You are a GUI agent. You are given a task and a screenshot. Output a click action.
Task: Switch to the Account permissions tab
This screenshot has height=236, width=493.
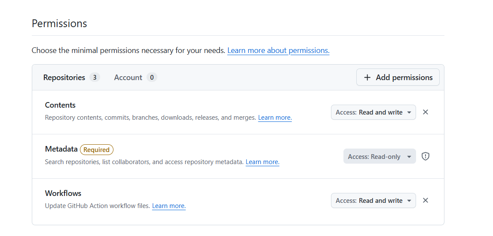click(x=128, y=78)
